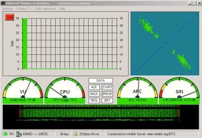Click the CPU usage gauge
The height and width of the screenshot is (138, 202).
tap(65, 88)
